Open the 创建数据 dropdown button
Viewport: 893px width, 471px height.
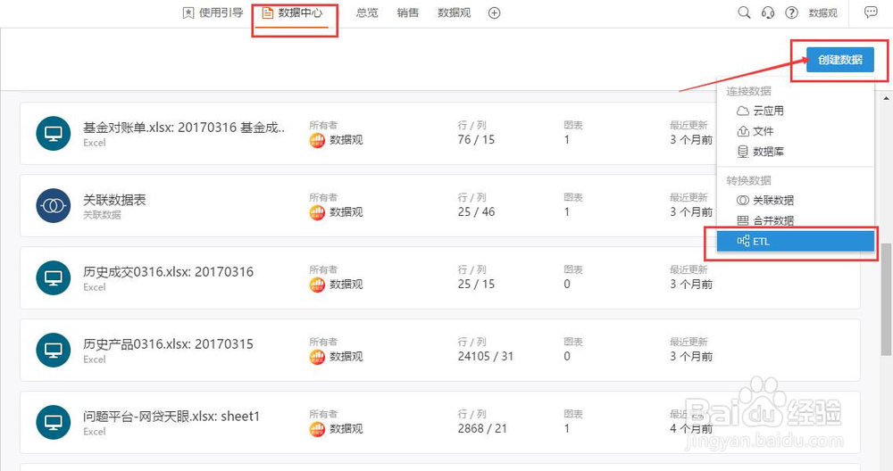coord(839,60)
